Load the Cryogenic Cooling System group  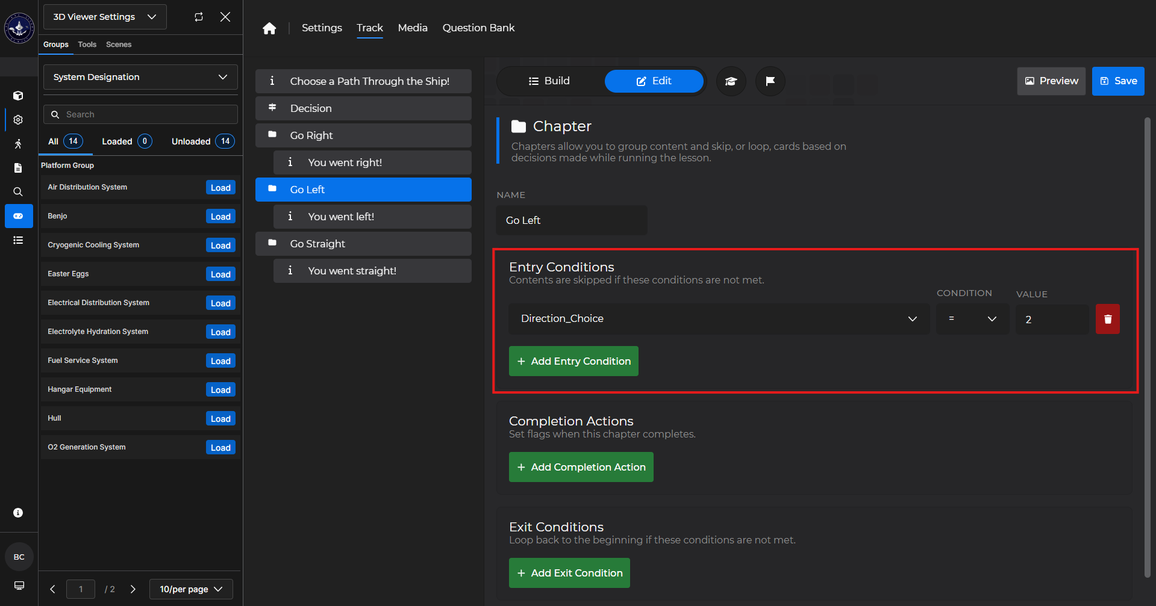coord(220,246)
